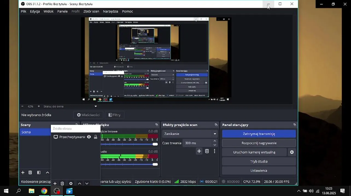This screenshot has height=196, width=351.
Task: Click Uruchom kamerę wirtualną button
Action: (x=254, y=152)
